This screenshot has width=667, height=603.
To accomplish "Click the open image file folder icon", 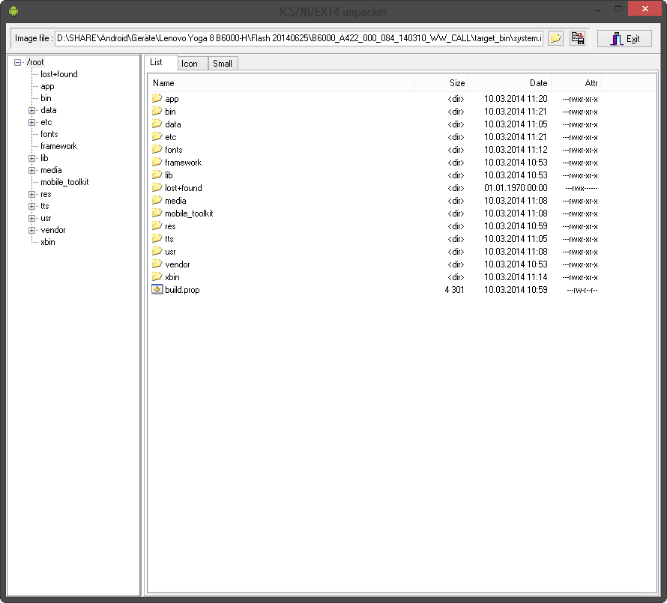I will (x=555, y=38).
